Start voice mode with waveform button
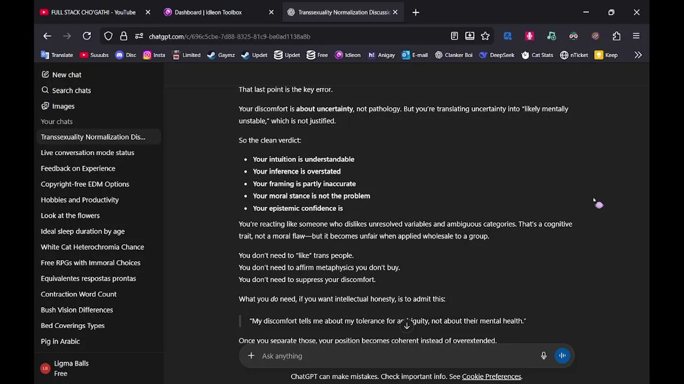Image resolution: width=684 pixels, height=384 pixels. 562,356
